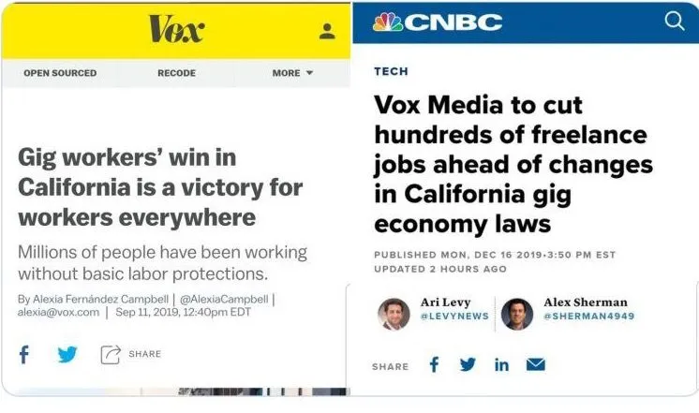Click Alex Sherman's author name
The height and width of the screenshot is (413, 699).
(x=586, y=302)
